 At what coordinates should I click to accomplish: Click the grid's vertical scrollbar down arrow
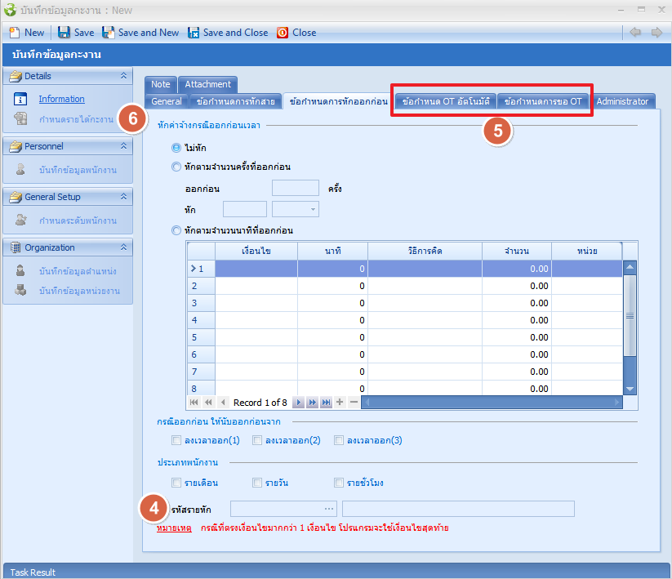[630, 389]
